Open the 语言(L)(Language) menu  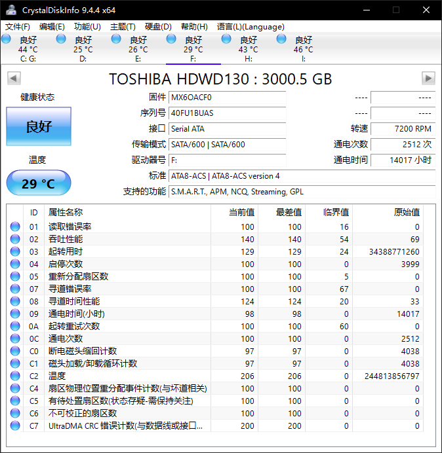click(x=251, y=27)
